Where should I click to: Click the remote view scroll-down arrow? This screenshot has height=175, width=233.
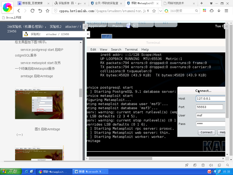227,154
